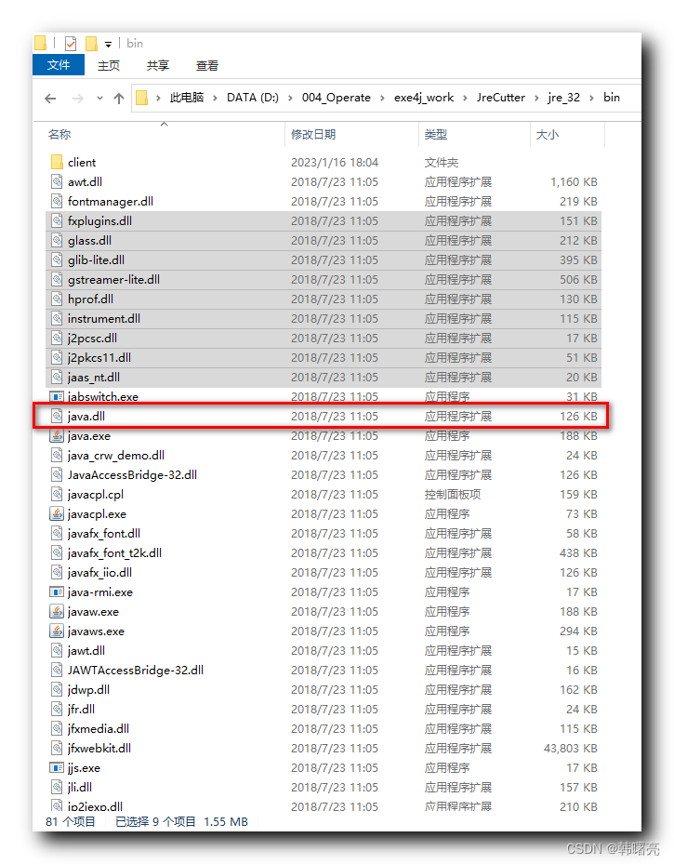This screenshot has height=864, width=674.
Task: Select jdwp.dll file icon
Action: 57,689
